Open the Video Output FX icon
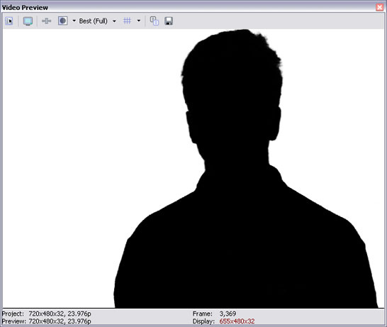Viewport: 387px width, 327px height. 46,21
